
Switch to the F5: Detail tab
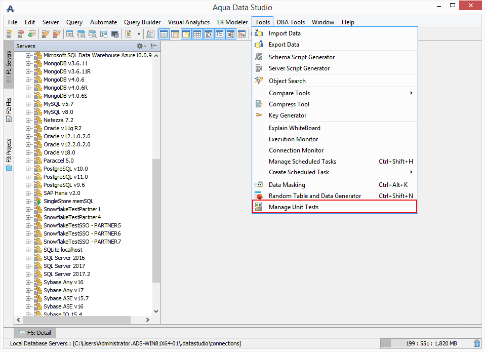[35, 333]
